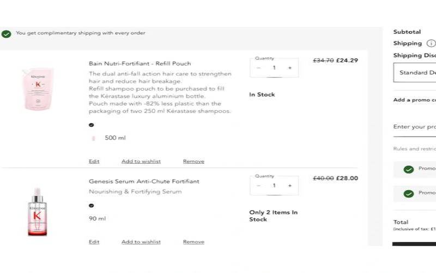The width and height of the screenshot is (436, 273).
Task: Edit the Bain Nutri-Fortifiant Refill Pouch item
Action: 94,162
